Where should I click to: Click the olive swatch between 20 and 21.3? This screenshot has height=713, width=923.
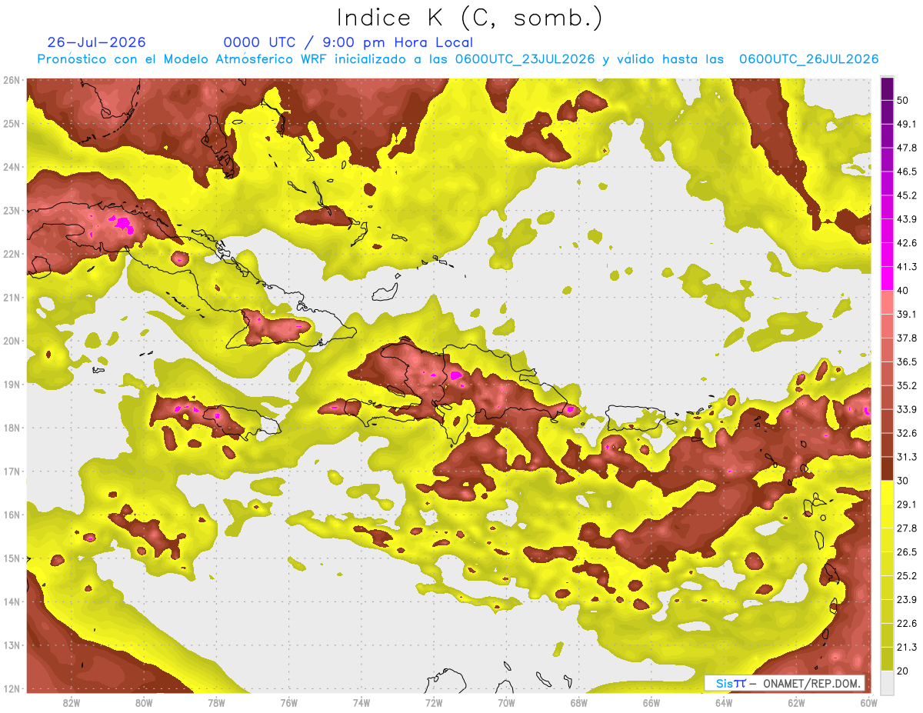click(x=887, y=659)
